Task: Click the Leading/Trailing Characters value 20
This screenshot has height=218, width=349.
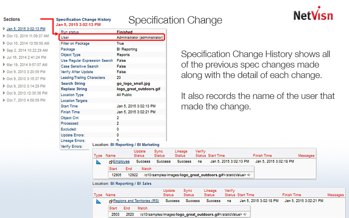Action: [x=119, y=78]
